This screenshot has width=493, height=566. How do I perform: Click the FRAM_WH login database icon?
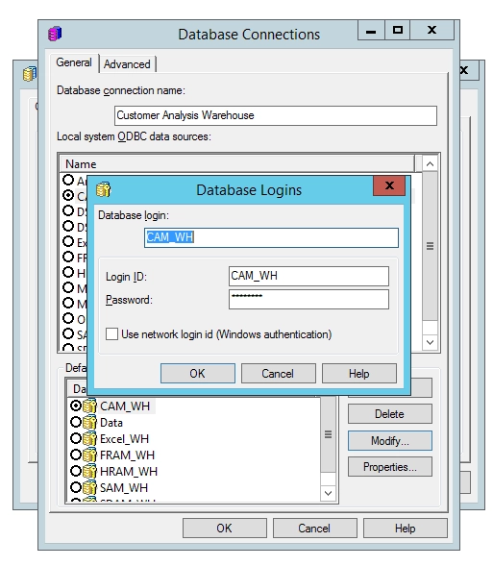coord(89,455)
